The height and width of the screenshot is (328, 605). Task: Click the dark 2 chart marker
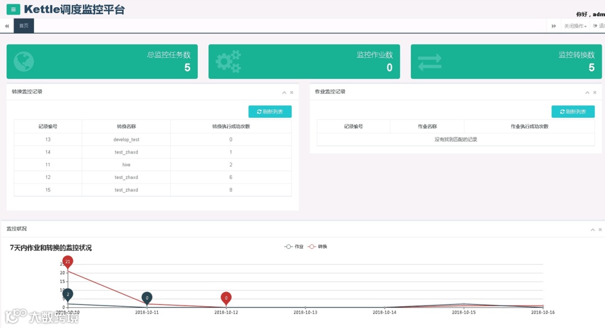pyautogui.click(x=68, y=295)
